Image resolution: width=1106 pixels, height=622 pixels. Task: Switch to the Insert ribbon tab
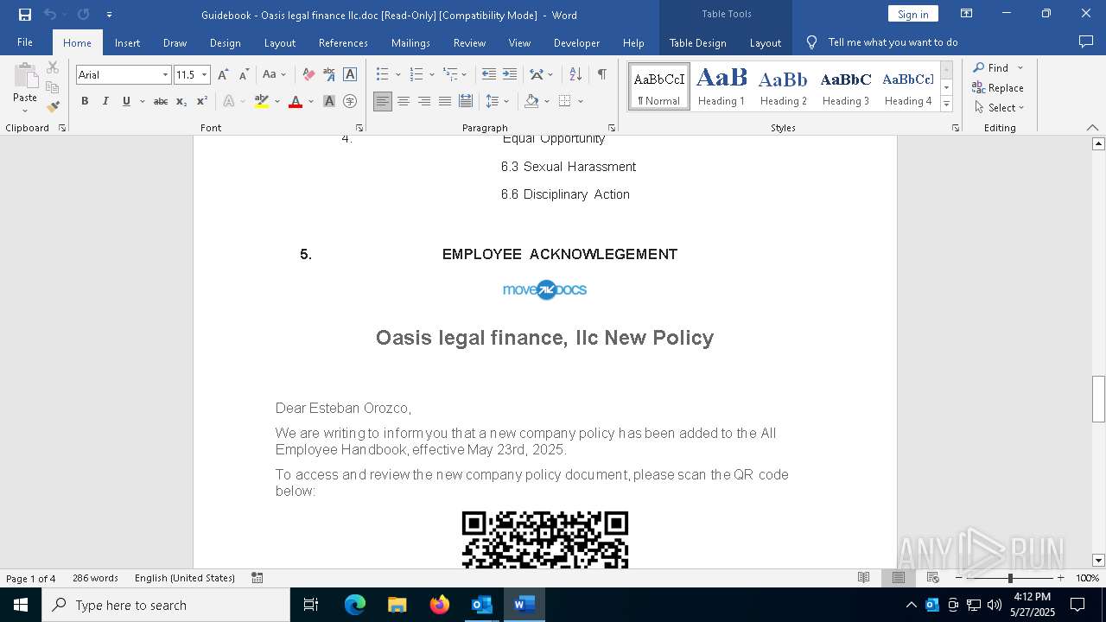tap(127, 42)
